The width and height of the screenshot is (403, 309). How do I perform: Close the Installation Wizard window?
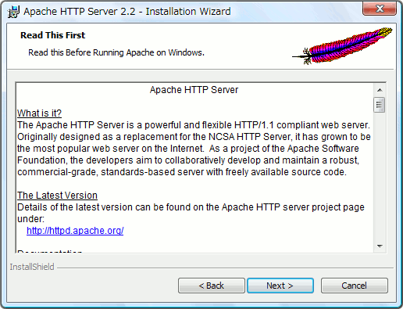pos(380,9)
